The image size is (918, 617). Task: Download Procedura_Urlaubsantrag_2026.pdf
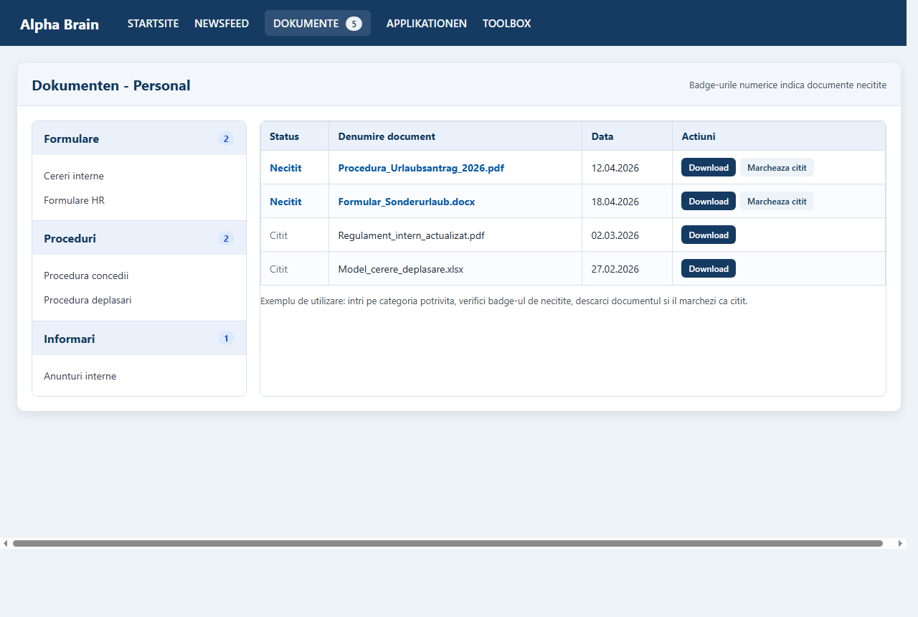click(709, 167)
